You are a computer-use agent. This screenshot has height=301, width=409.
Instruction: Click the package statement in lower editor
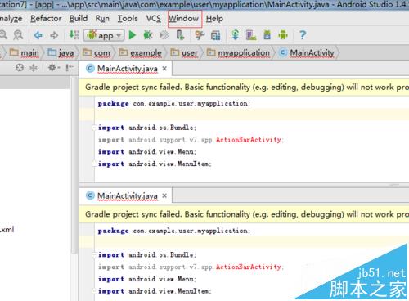click(x=174, y=231)
